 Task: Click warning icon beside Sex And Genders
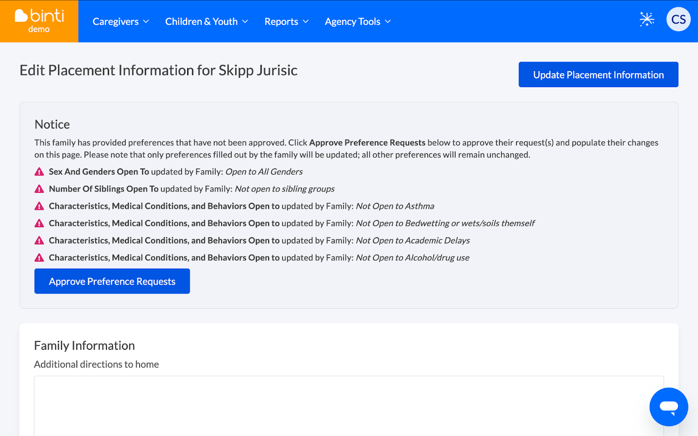[39, 172]
